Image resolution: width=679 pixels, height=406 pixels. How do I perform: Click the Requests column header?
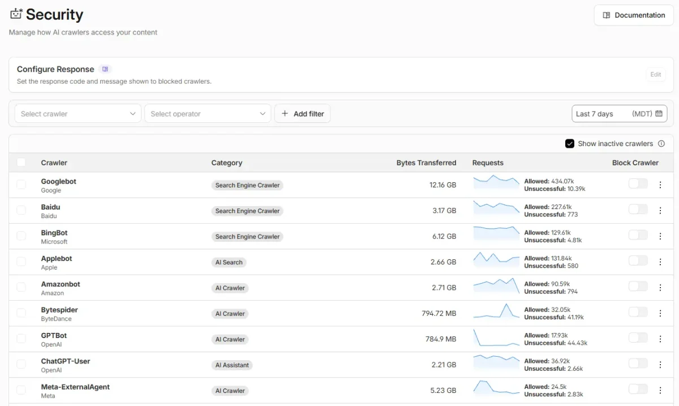click(x=488, y=163)
